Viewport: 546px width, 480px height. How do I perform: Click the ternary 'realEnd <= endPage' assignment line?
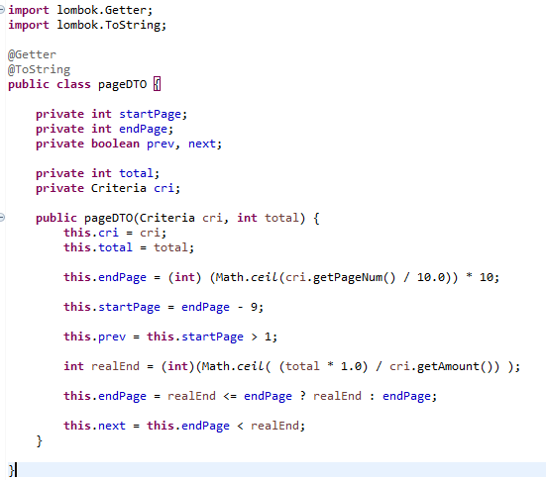(x=251, y=396)
